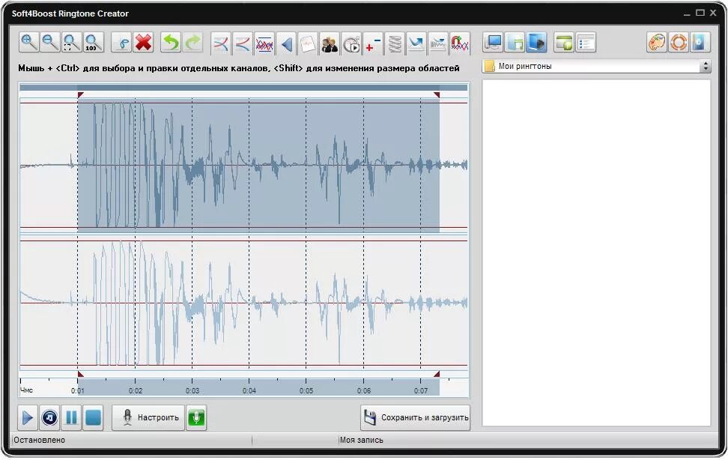Click the metal spring vibrato icon
This screenshot has height=460, width=728.
395,43
